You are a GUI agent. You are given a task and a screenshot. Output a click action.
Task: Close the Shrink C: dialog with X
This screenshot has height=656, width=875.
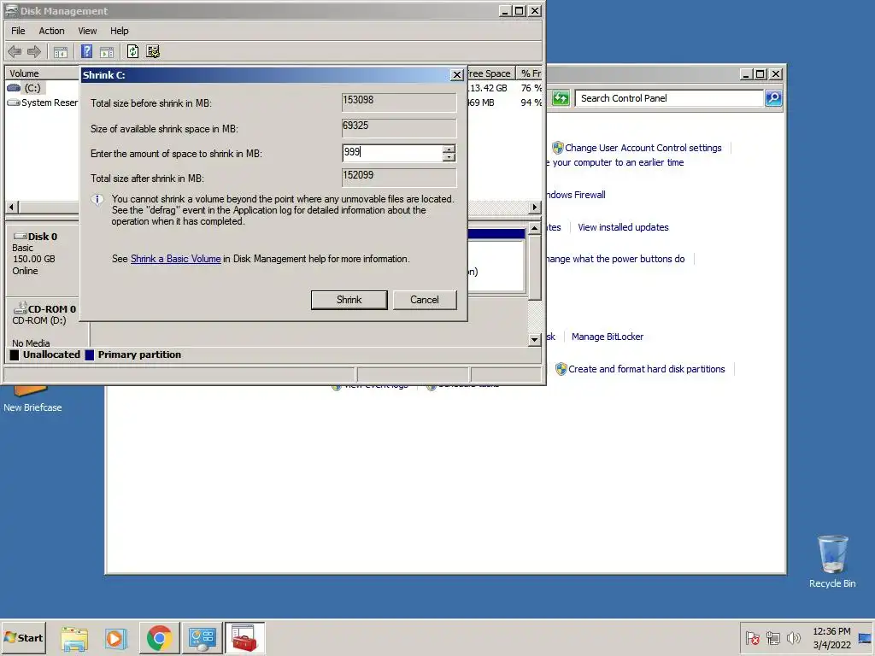(456, 75)
